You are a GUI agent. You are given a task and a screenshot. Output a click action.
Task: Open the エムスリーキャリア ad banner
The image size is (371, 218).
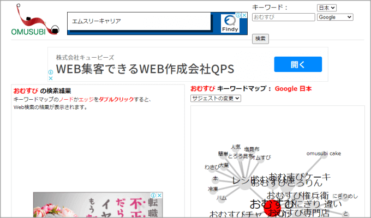tap(139, 22)
